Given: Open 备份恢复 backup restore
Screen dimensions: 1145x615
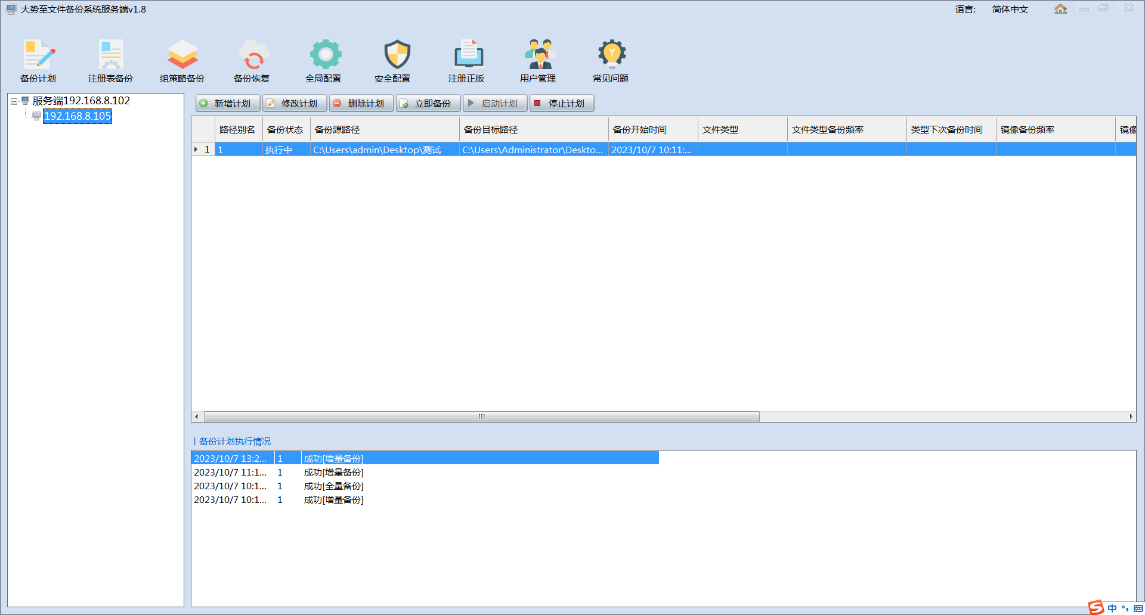Looking at the screenshot, I should pyautogui.click(x=253, y=60).
